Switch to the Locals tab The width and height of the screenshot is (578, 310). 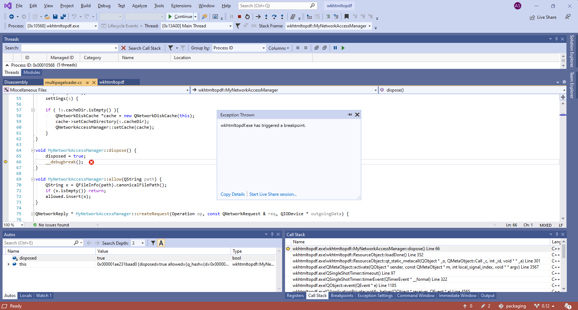point(26,296)
